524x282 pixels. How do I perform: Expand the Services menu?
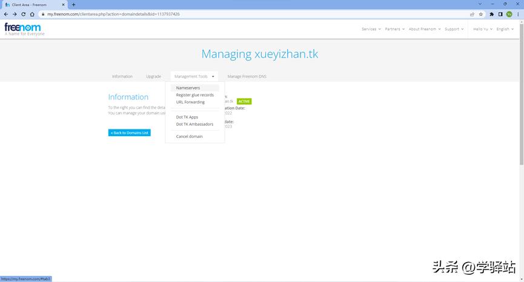[371, 29]
